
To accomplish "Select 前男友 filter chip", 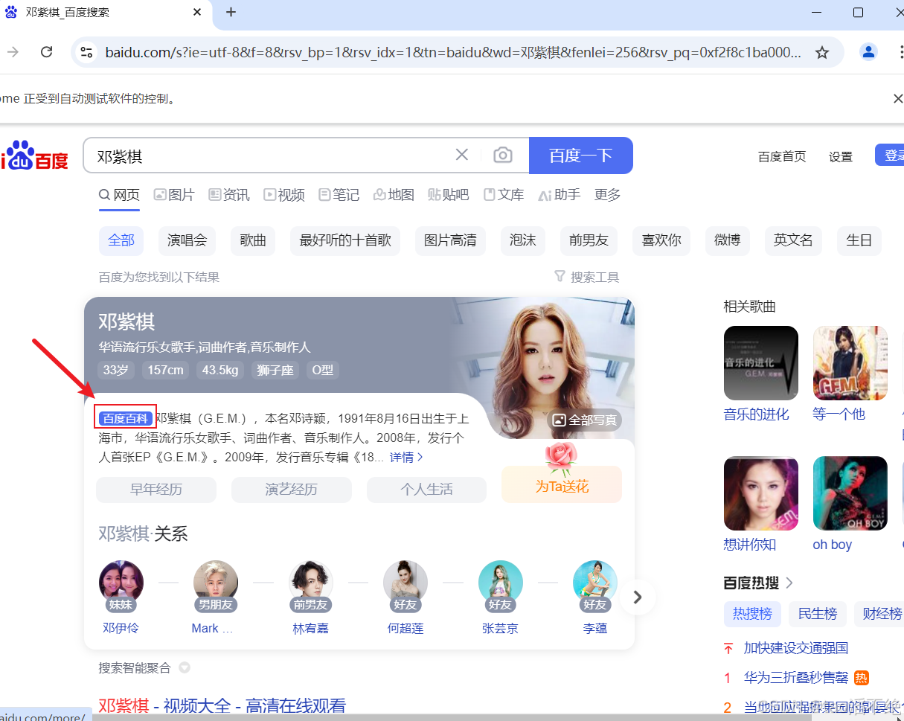I will pos(589,240).
